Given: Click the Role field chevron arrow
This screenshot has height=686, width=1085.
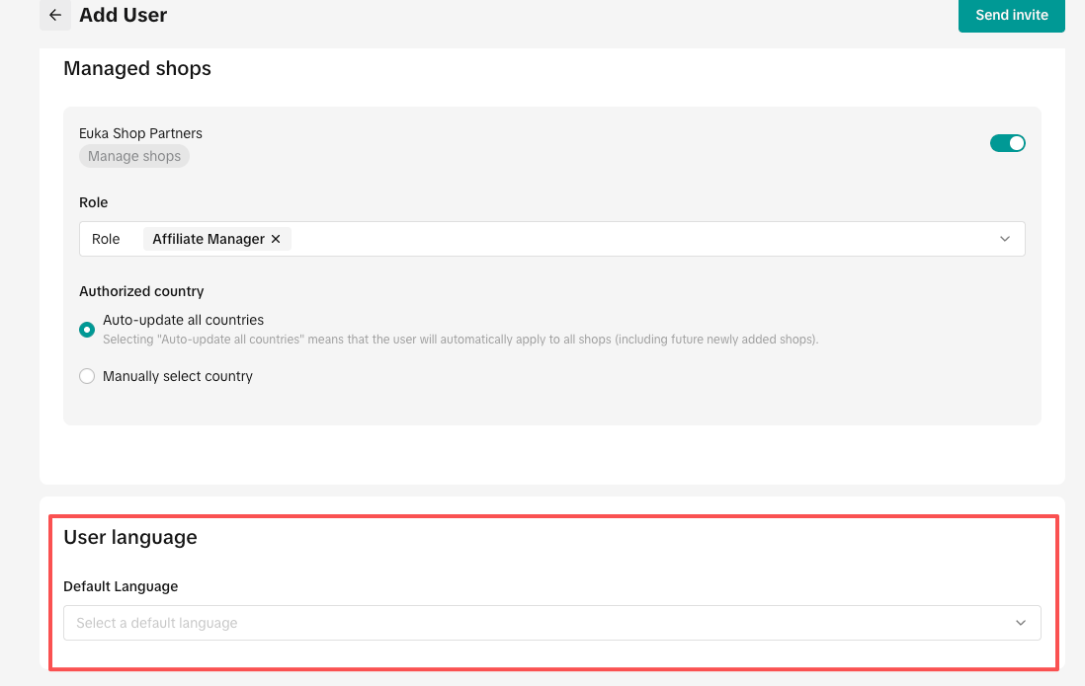Looking at the screenshot, I should coord(1005,239).
